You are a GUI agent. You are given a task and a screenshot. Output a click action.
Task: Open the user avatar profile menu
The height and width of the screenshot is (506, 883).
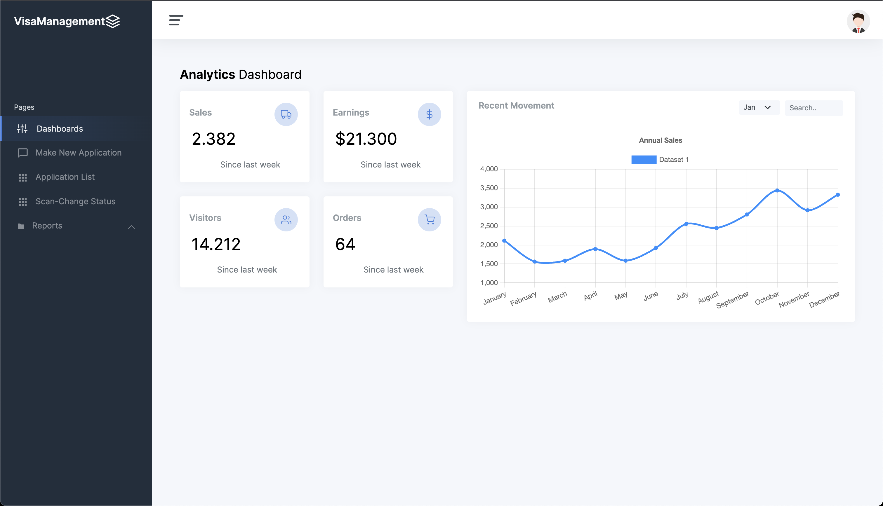click(x=858, y=22)
